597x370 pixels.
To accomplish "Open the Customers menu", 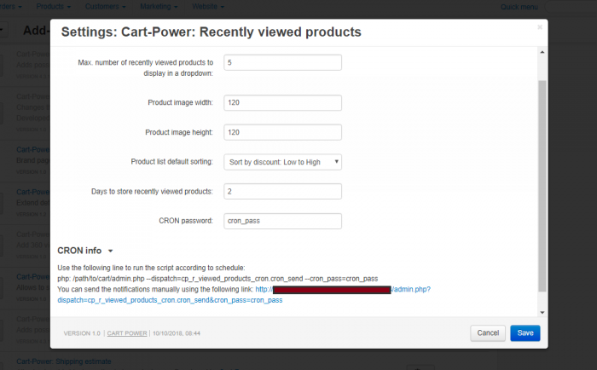I will (105, 7).
